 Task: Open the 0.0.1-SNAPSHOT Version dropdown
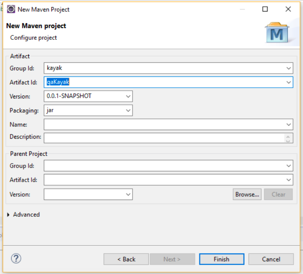(x=128, y=96)
